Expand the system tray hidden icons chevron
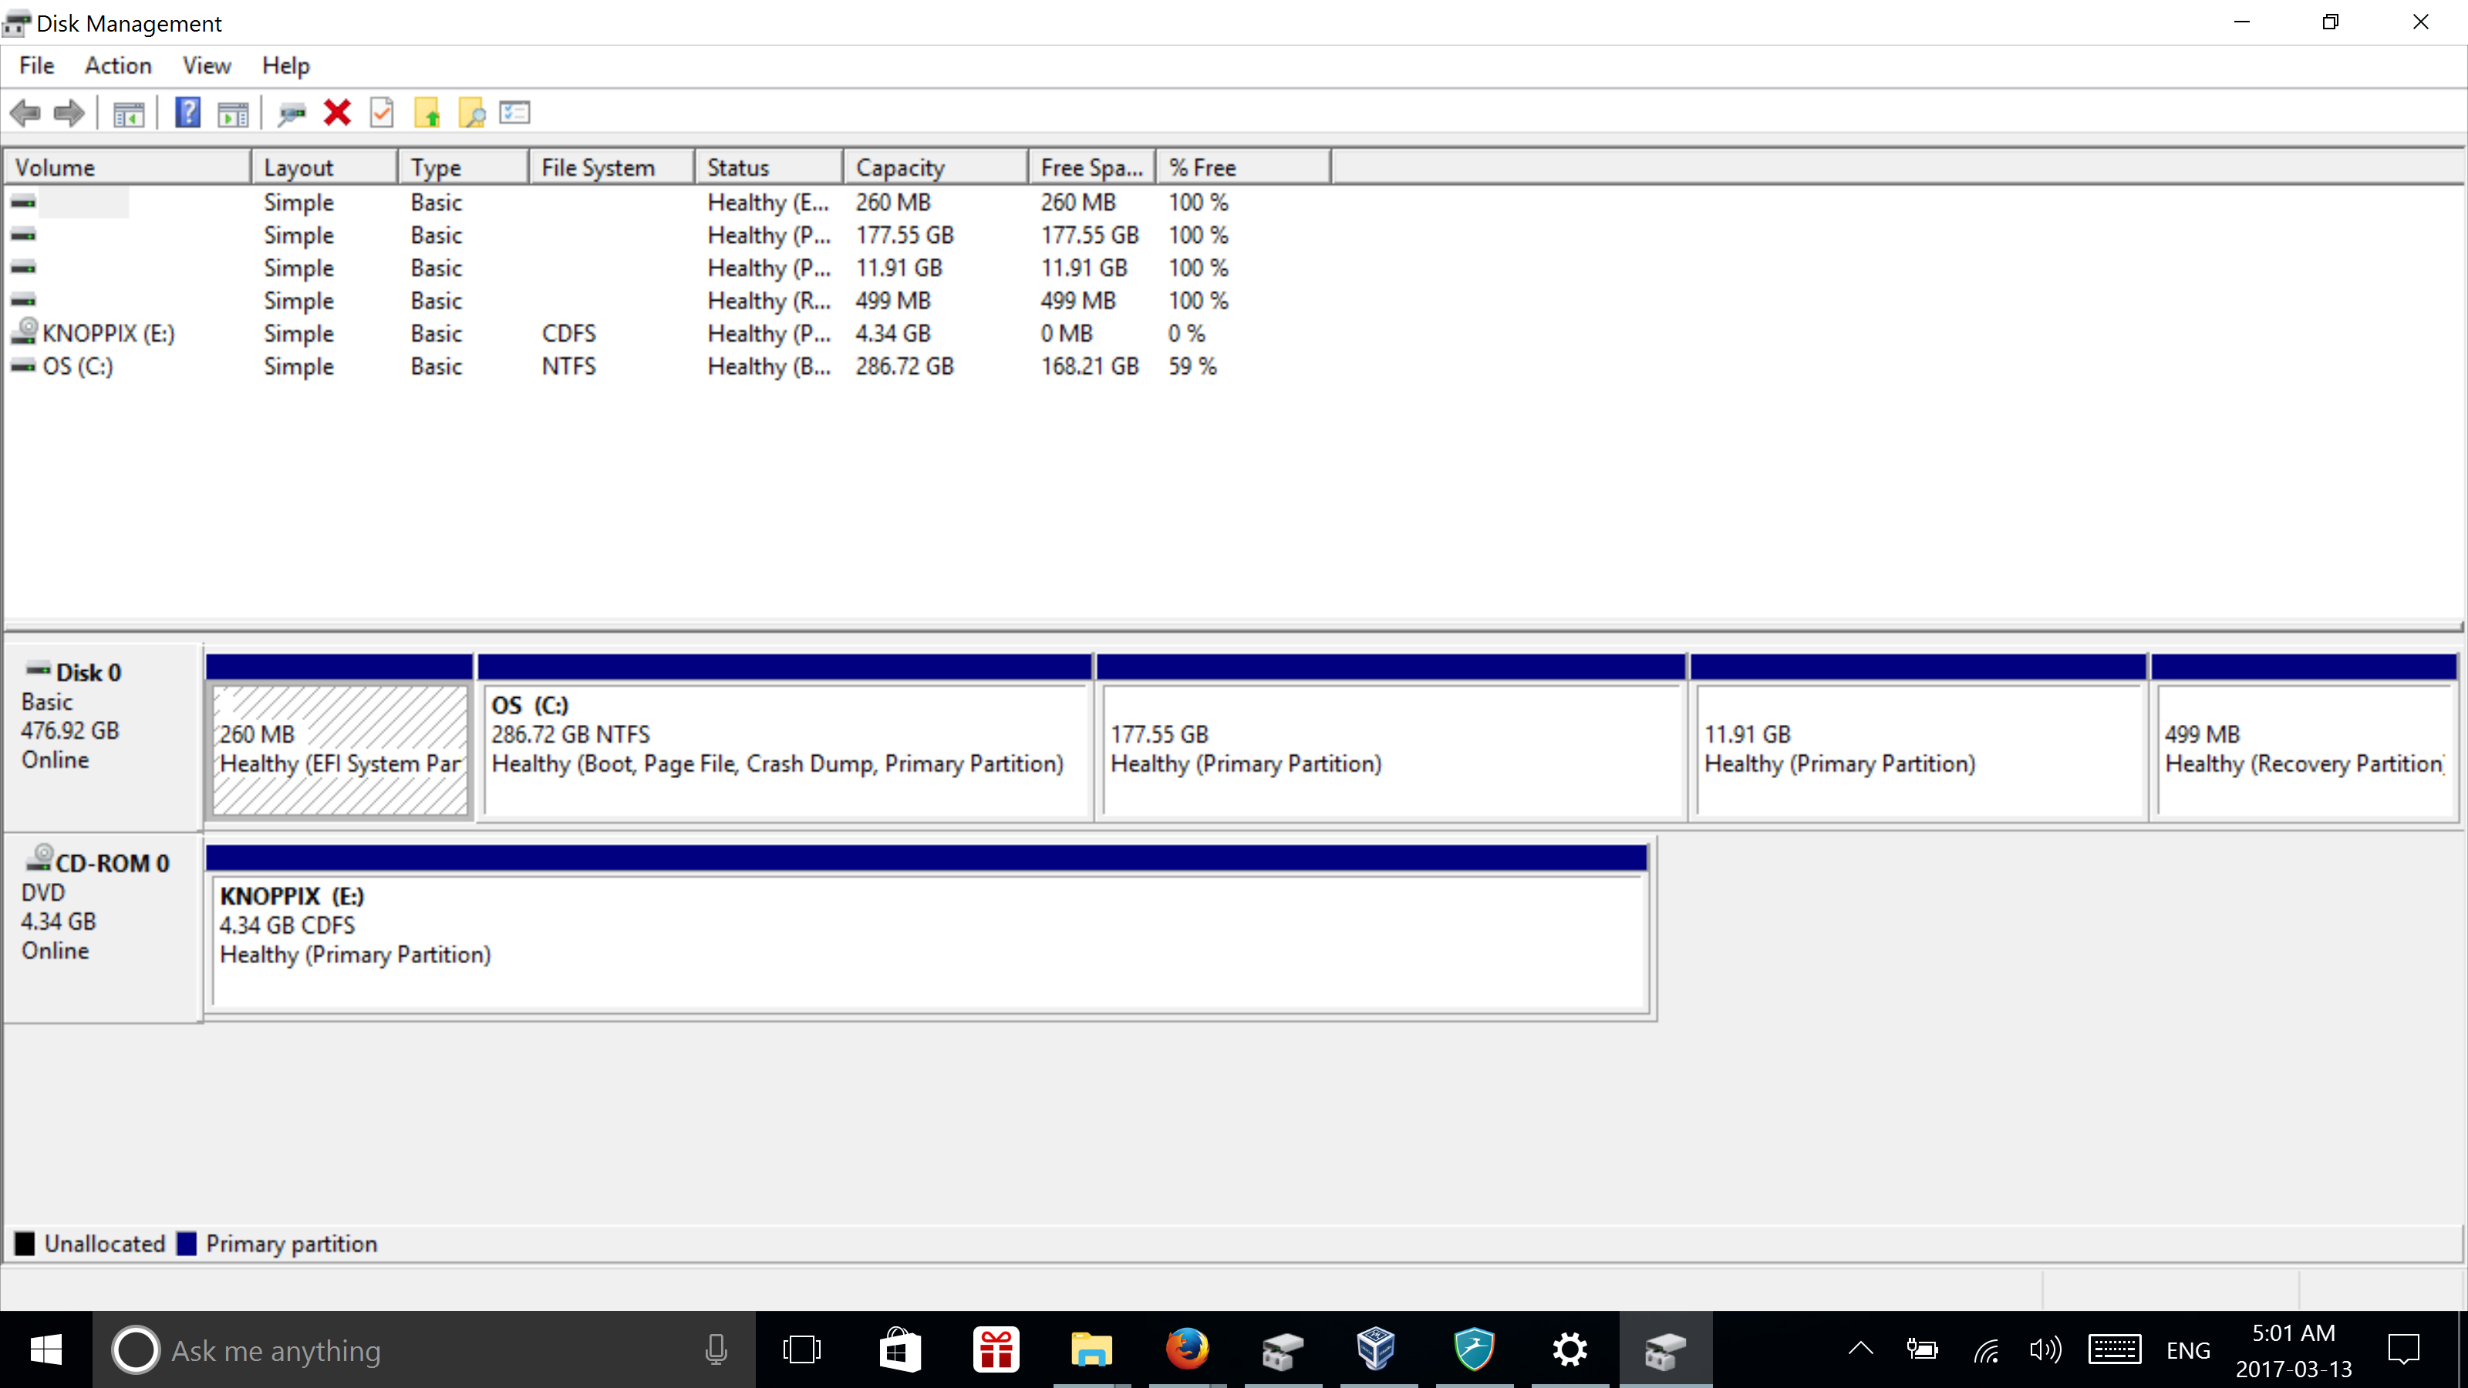Viewport: 2468px width, 1388px height. (x=1860, y=1349)
